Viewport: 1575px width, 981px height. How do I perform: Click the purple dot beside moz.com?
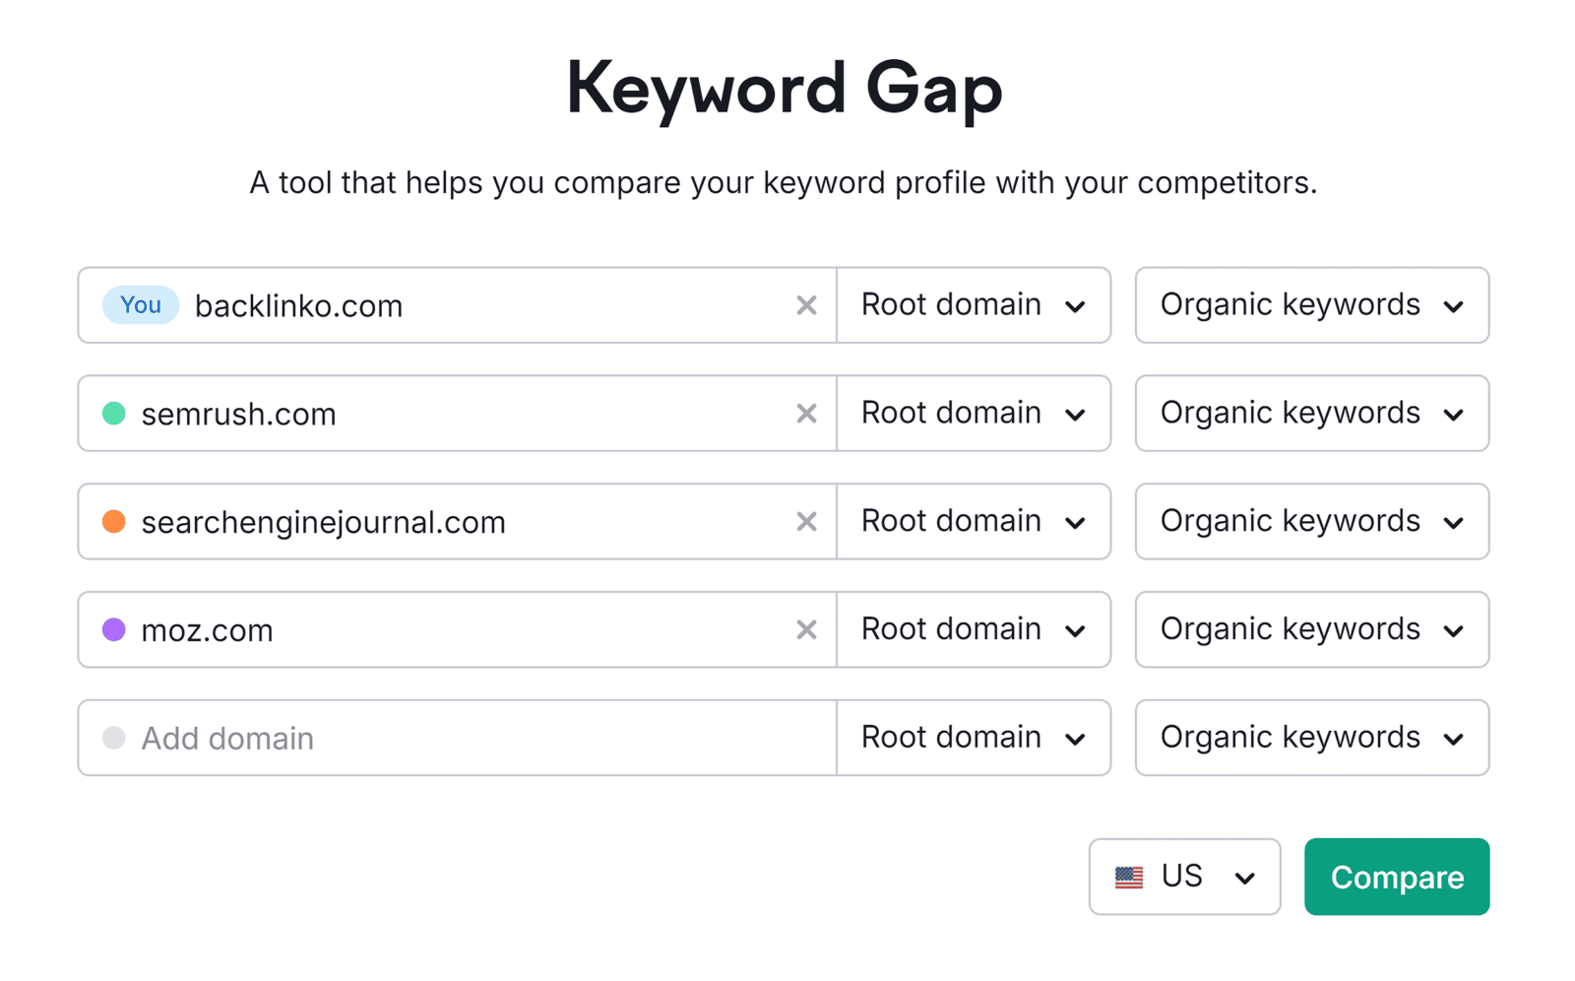113,629
